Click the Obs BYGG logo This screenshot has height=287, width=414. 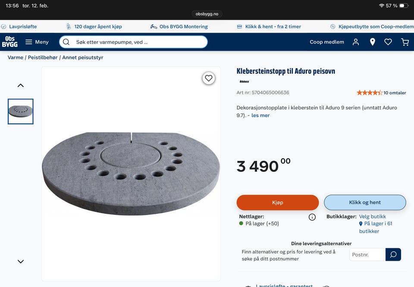(x=10, y=42)
